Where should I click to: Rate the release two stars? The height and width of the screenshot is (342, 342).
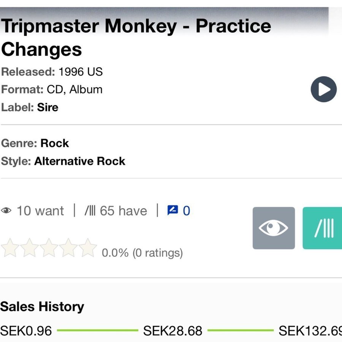point(29,248)
